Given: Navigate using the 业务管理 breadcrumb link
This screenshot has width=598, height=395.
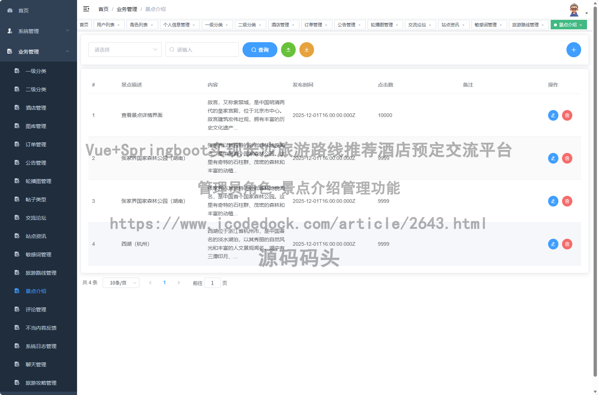Looking at the screenshot, I should 126,9.
